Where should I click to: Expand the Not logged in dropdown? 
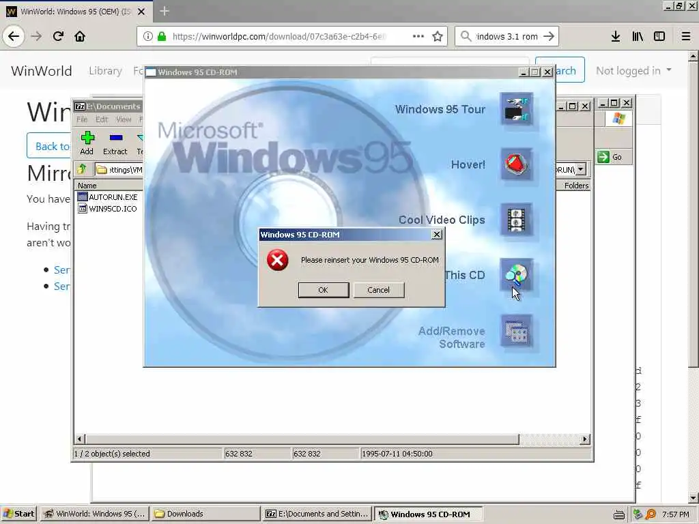633,71
